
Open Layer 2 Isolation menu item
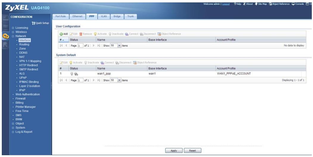29,86
